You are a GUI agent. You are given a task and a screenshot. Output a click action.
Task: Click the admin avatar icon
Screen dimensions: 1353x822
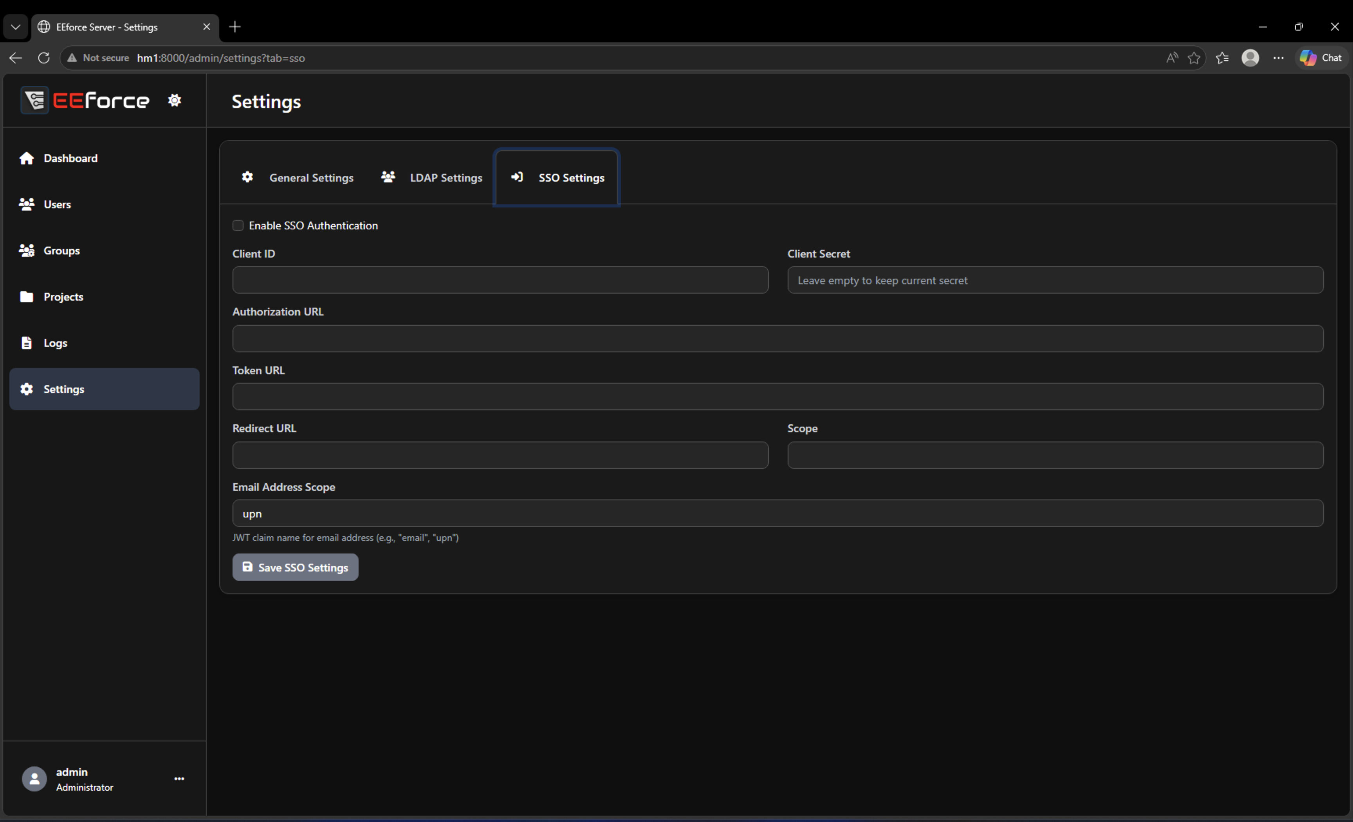click(34, 779)
